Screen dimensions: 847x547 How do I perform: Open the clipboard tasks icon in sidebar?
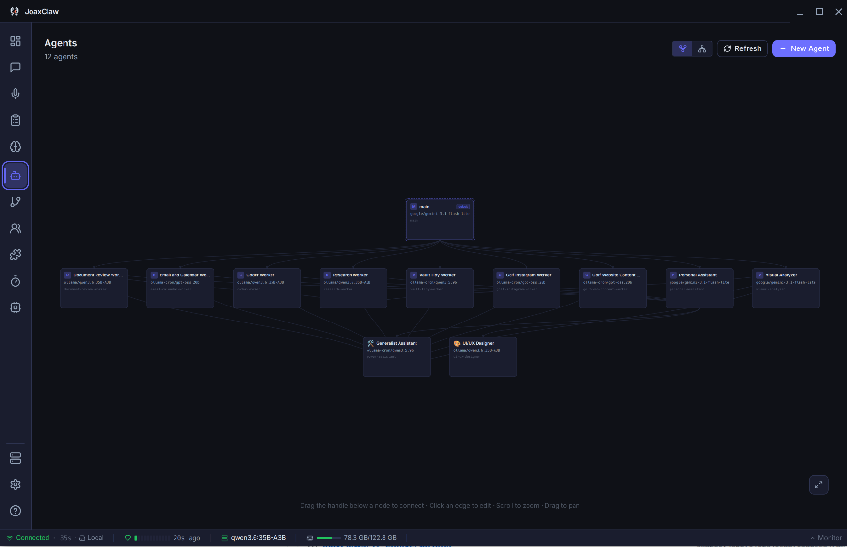tap(16, 120)
